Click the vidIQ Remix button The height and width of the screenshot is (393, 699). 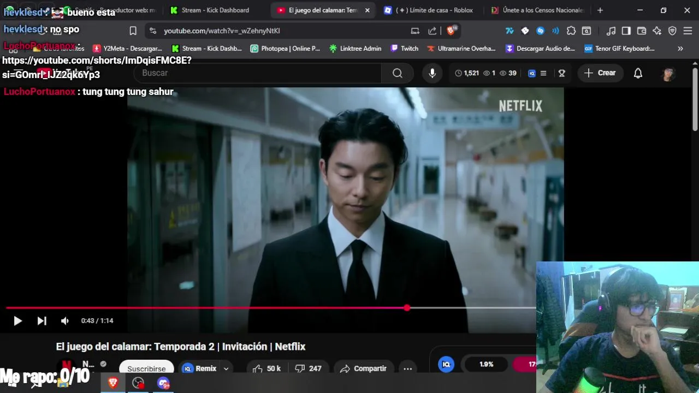coord(199,368)
